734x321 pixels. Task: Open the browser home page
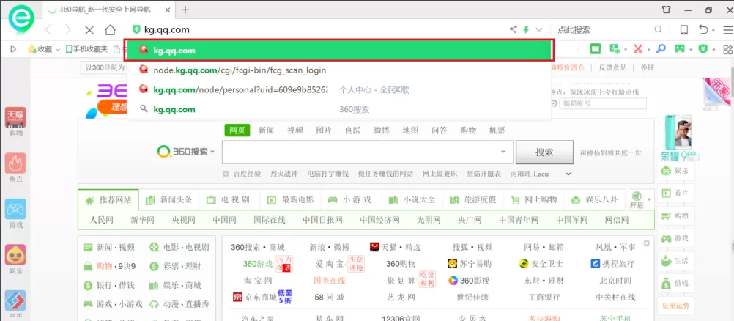tap(110, 30)
